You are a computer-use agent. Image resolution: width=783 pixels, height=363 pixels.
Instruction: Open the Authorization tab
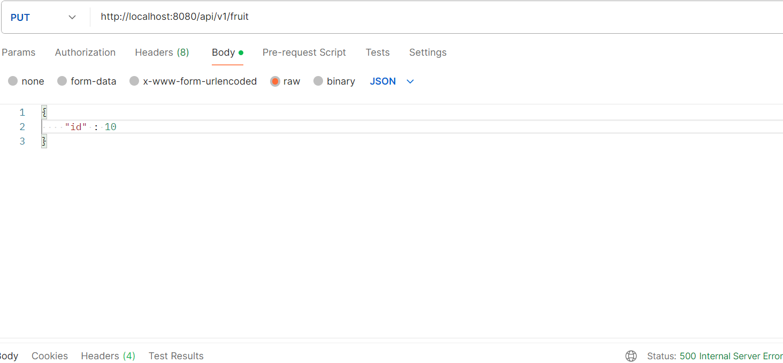click(85, 52)
